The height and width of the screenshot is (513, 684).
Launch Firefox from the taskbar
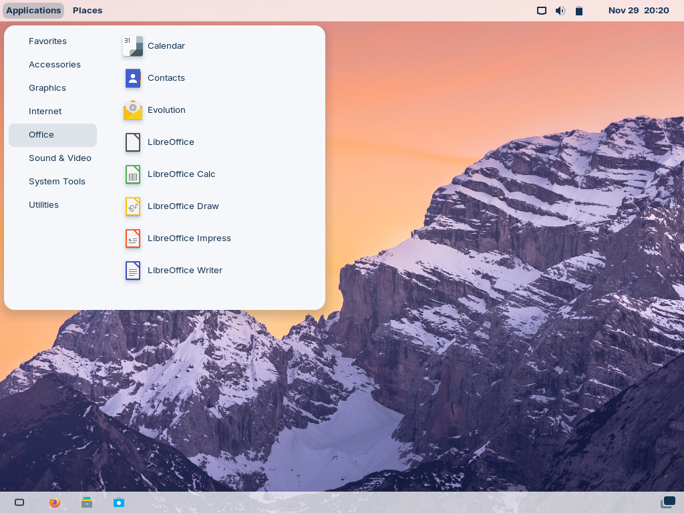point(54,502)
